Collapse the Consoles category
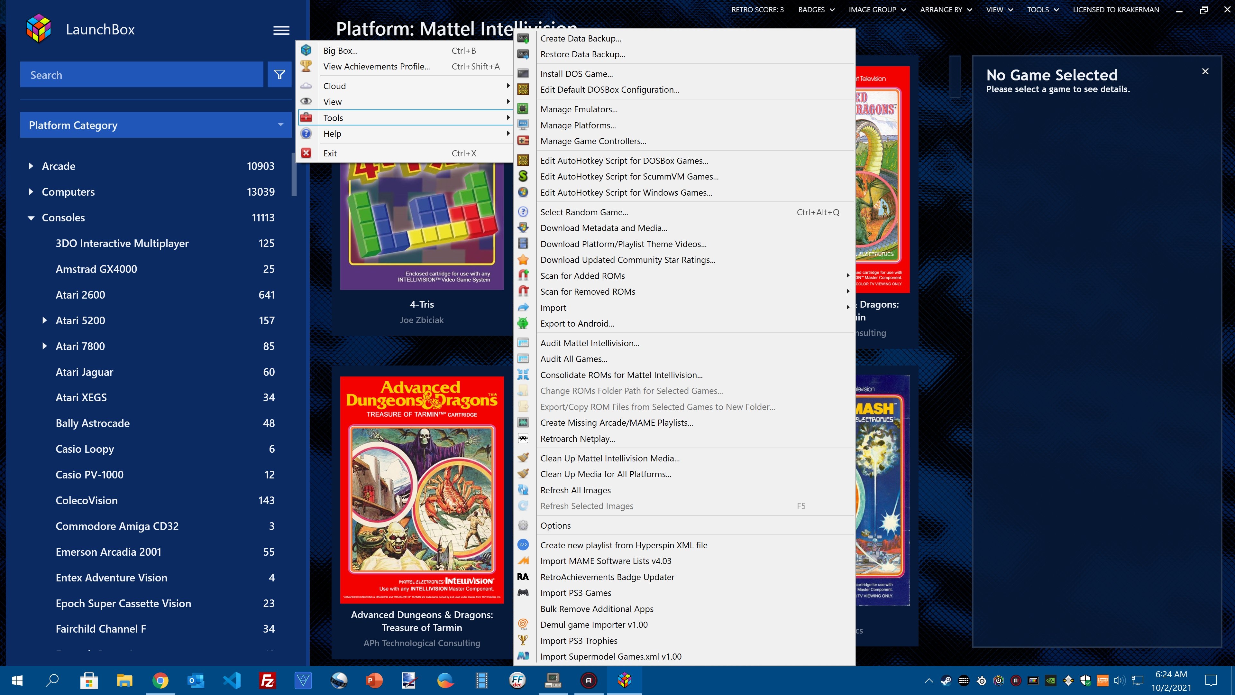 coord(31,218)
